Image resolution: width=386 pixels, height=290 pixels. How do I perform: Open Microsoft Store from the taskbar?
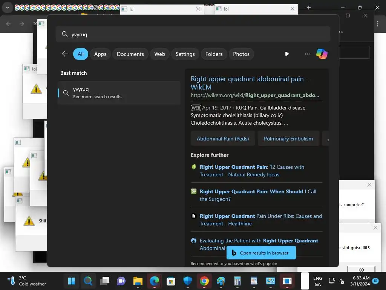[x=171, y=281]
